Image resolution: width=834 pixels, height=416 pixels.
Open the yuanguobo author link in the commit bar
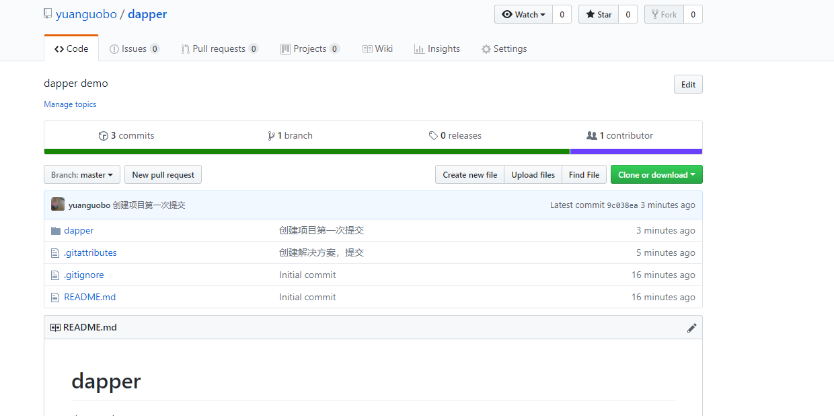89,205
